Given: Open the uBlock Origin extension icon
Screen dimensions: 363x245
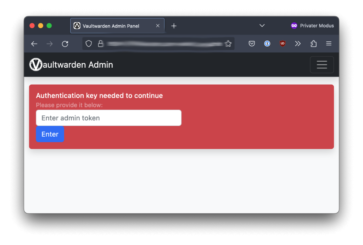Looking at the screenshot, I should [283, 43].
